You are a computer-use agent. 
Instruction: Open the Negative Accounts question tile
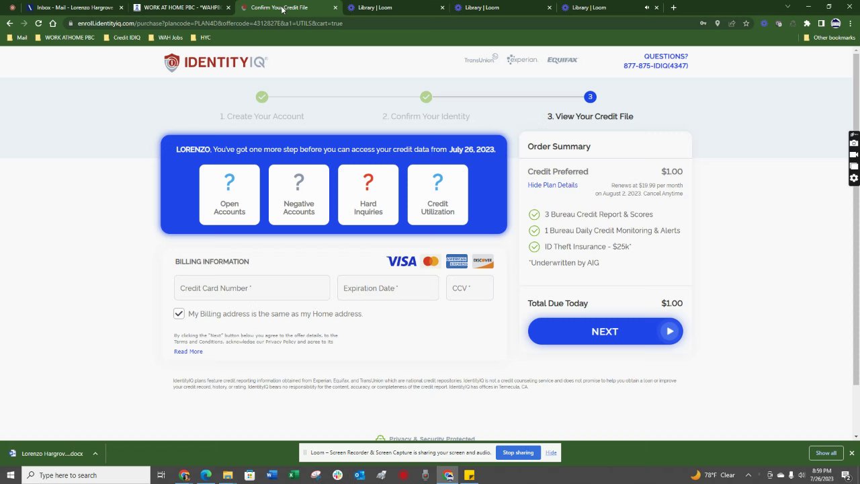coord(299,194)
